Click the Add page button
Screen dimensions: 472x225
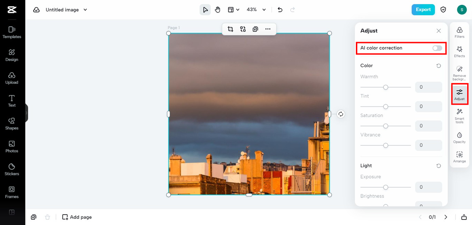tap(77, 217)
